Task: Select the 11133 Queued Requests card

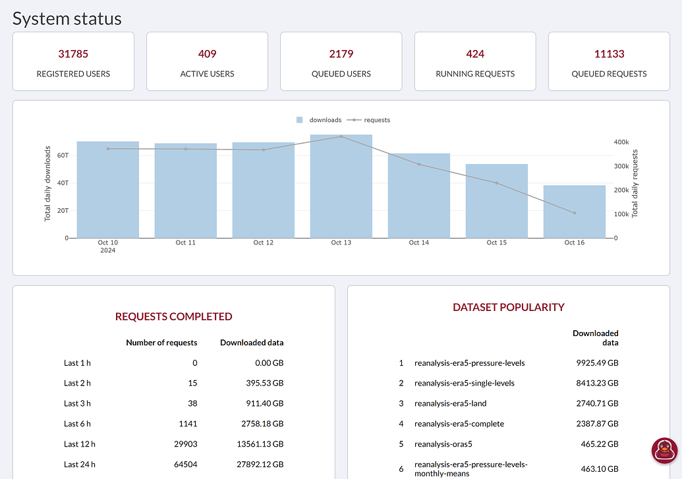Action: tap(609, 61)
